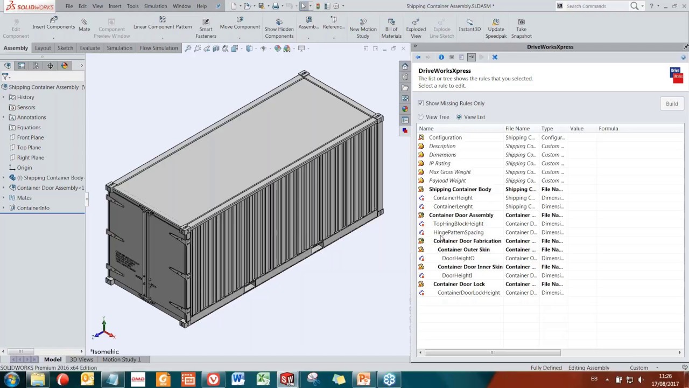Click the Windows Start button
This screenshot has width=689, height=388.
pos(11,379)
